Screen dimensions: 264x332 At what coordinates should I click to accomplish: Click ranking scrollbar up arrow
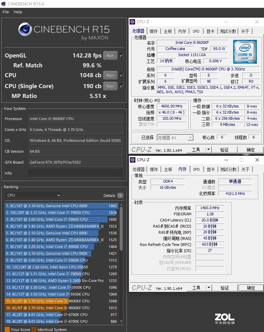click(x=121, y=204)
